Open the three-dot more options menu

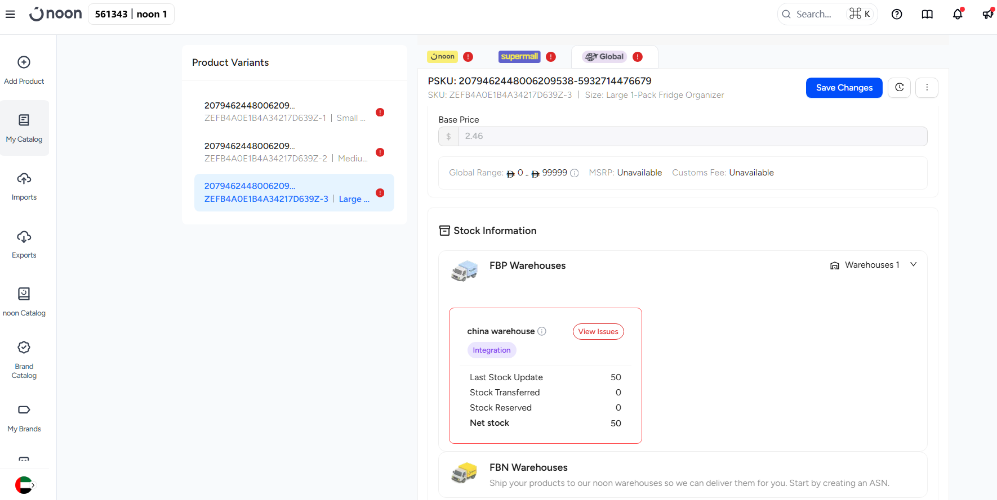pyautogui.click(x=927, y=88)
